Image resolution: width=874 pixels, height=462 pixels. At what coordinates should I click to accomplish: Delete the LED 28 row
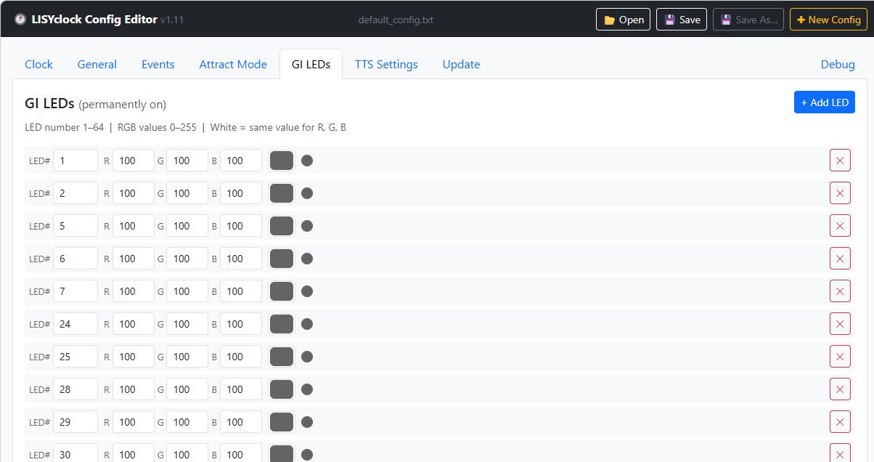pyautogui.click(x=840, y=389)
